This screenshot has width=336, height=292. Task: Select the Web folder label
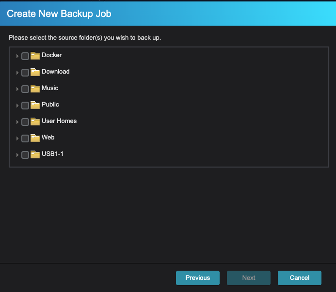(48, 138)
